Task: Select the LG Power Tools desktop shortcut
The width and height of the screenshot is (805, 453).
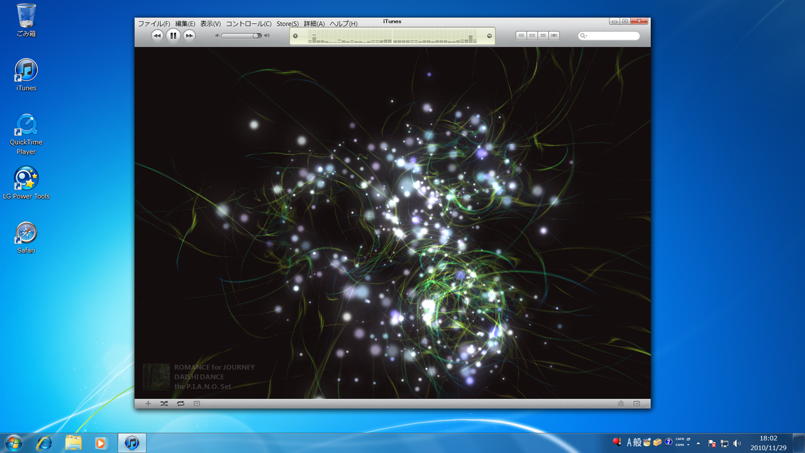Action: coord(26,183)
